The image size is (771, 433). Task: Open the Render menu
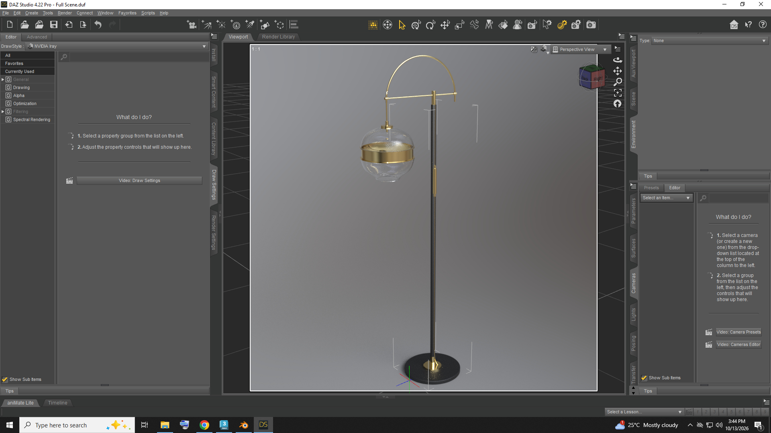tap(65, 13)
